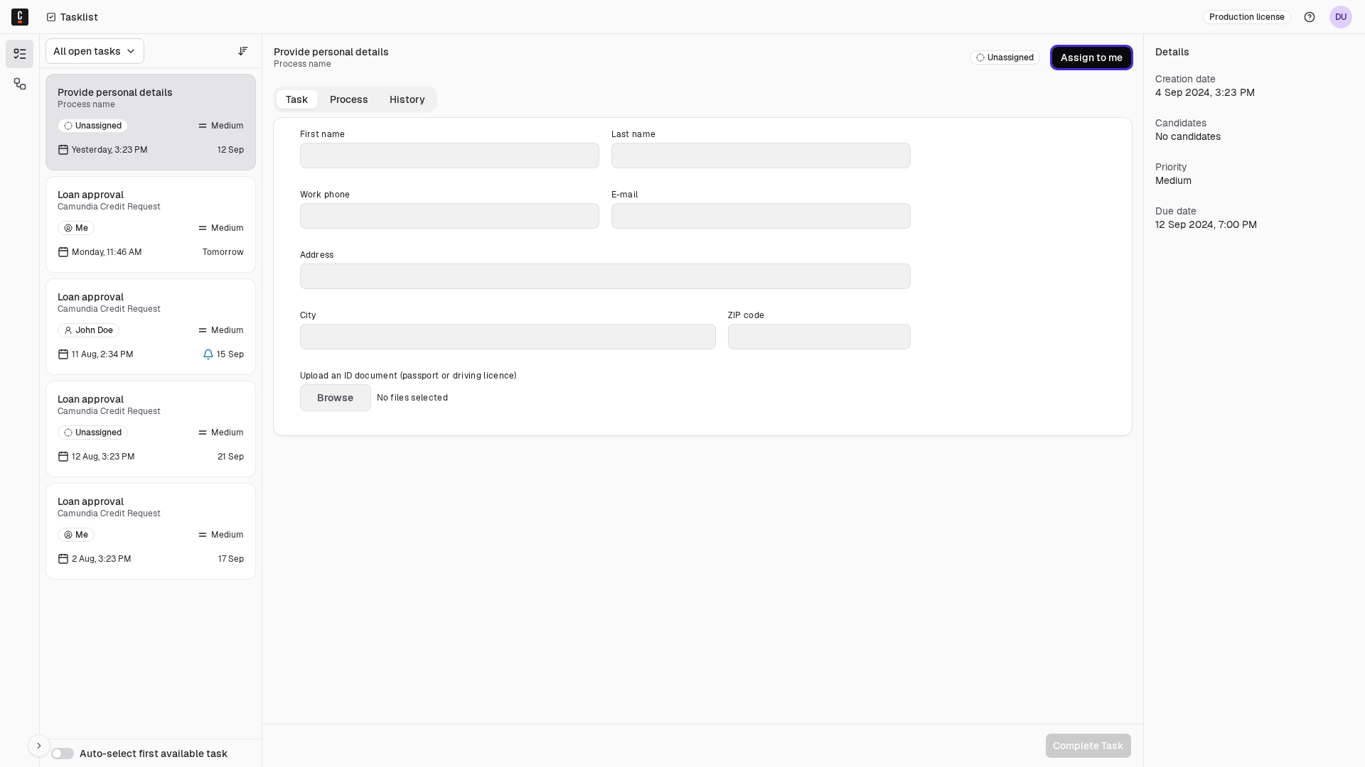This screenshot has width=1365, height=767.
Task: Focus the ZIP code input field
Action: click(x=819, y=337)
